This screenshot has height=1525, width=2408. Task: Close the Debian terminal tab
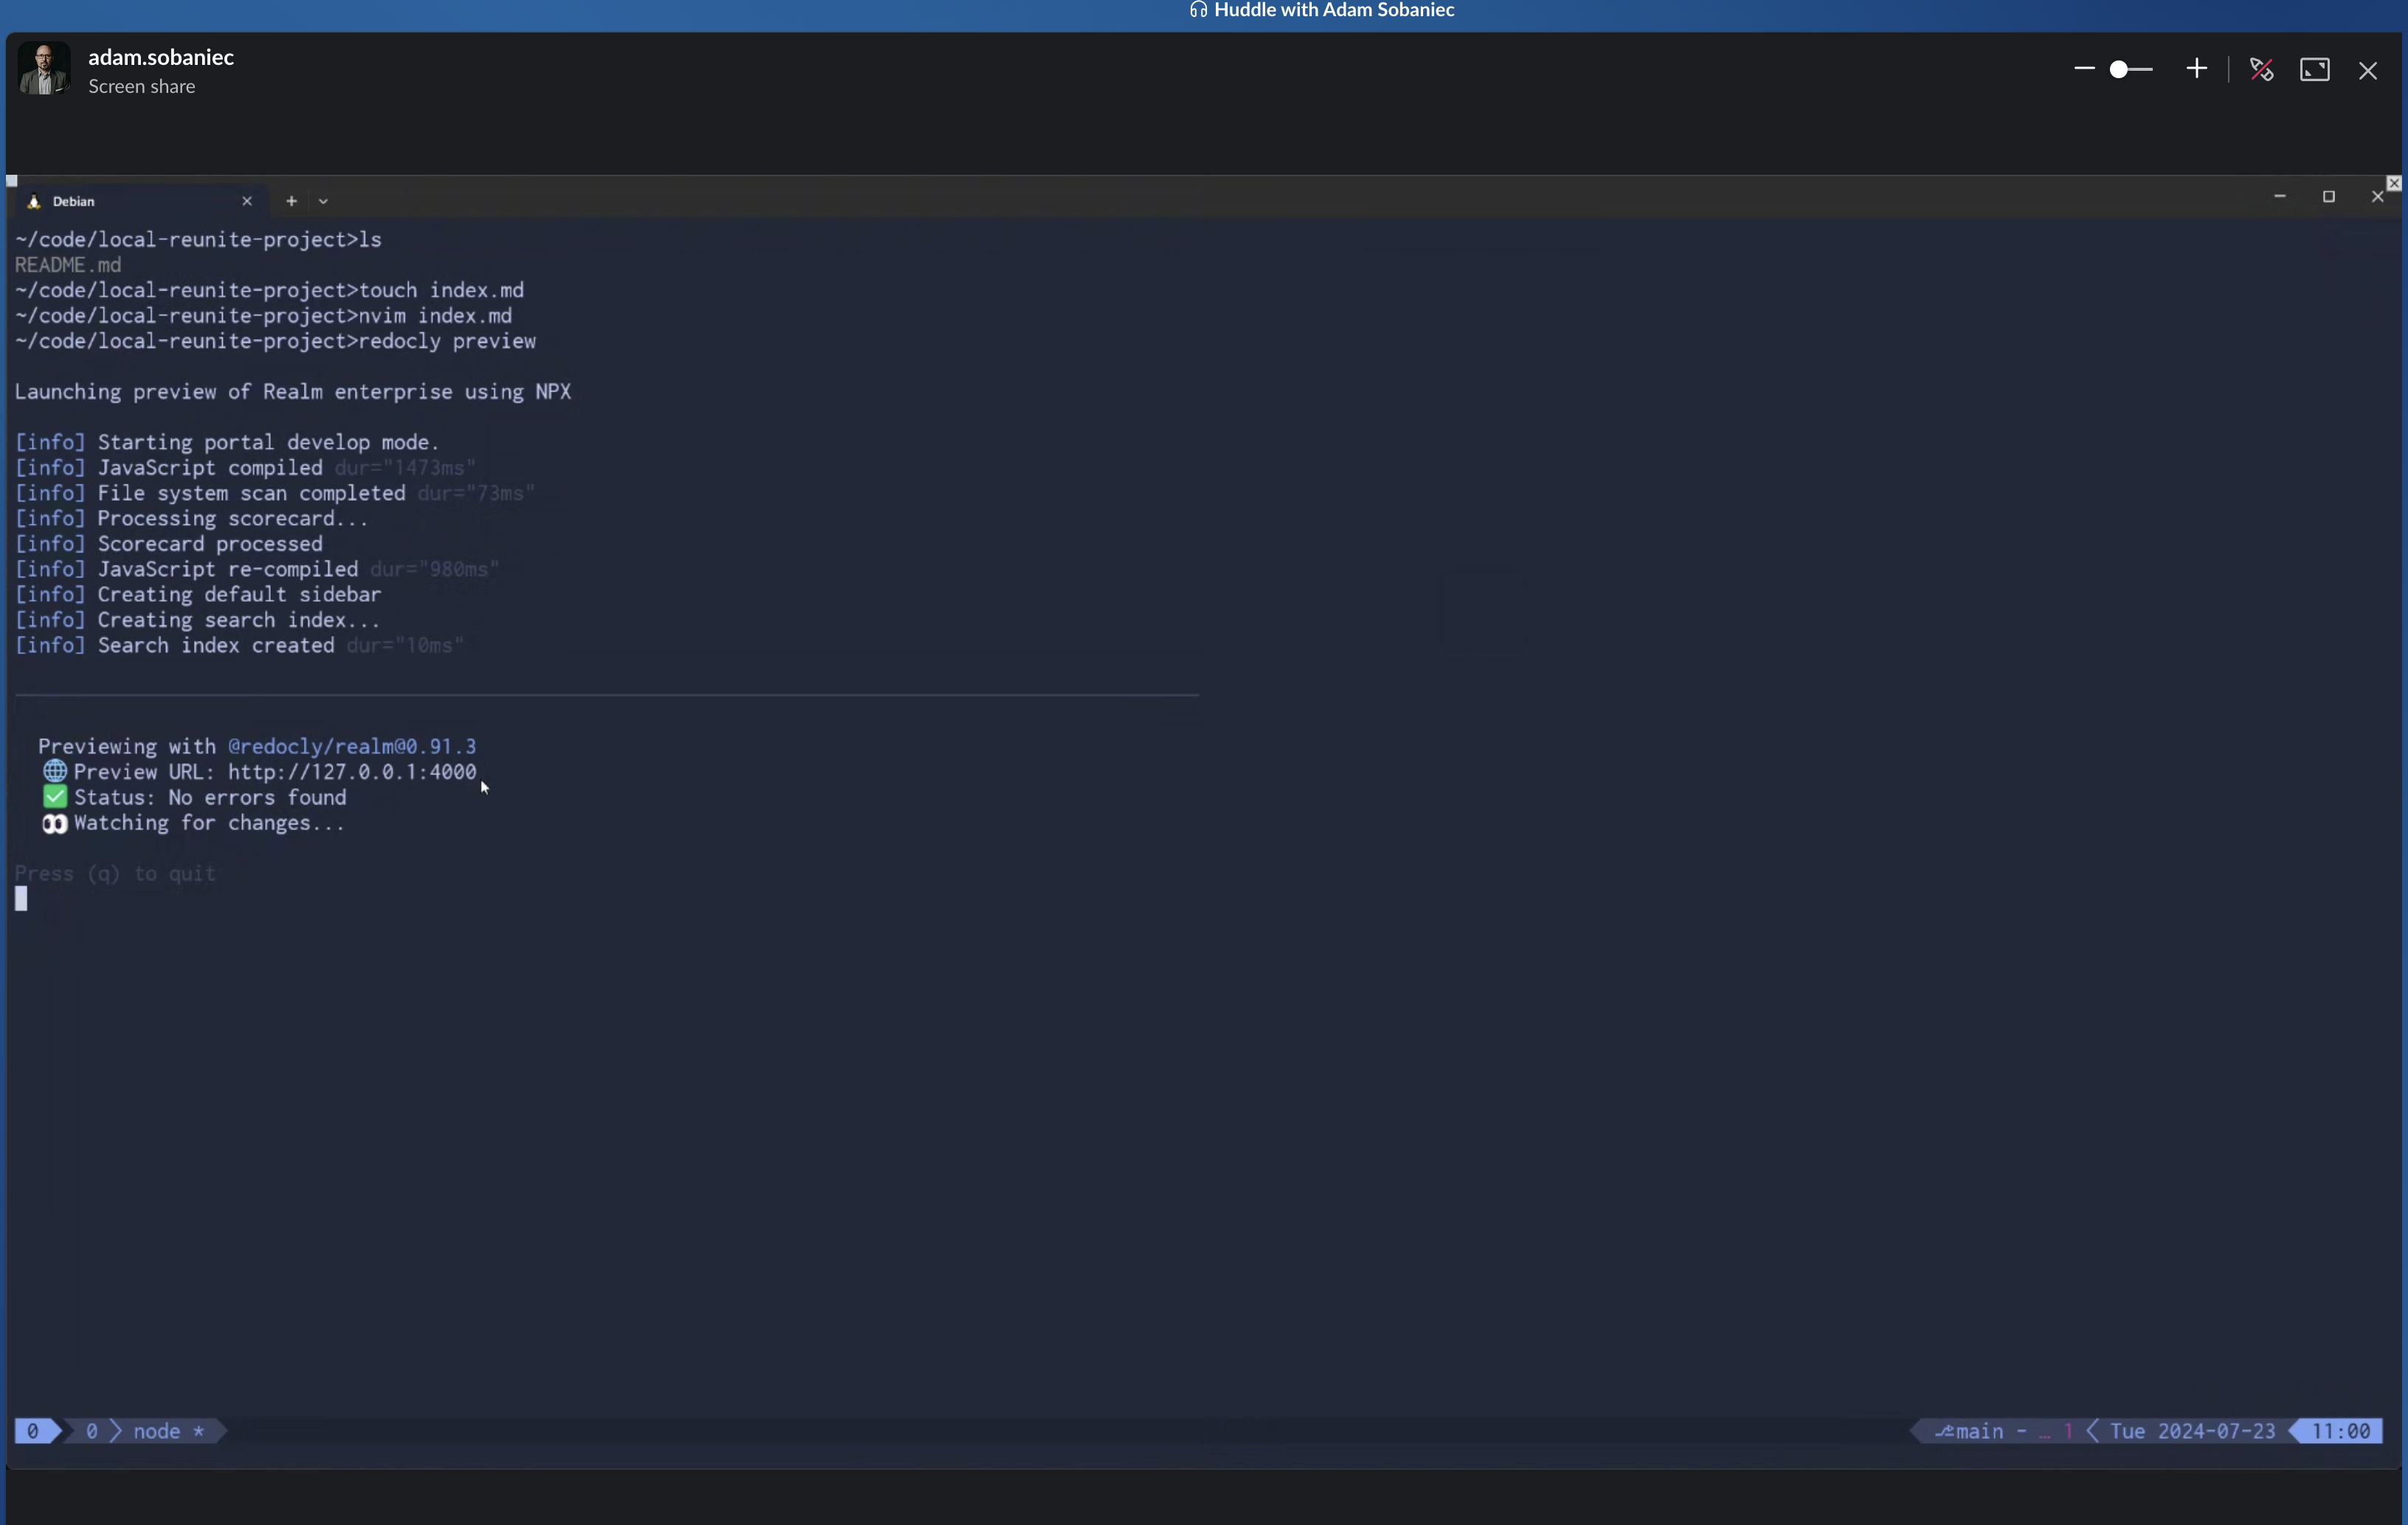pos(247,201)
